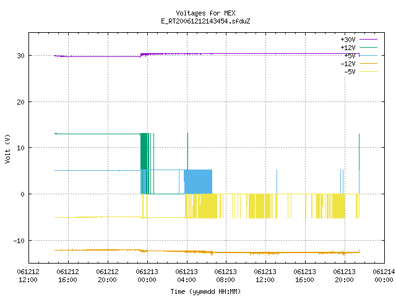Click the y-axis label 'Volt (V)'
This screenshot has width=396, height=297.
pyautogui.click(x=7, y=148)
